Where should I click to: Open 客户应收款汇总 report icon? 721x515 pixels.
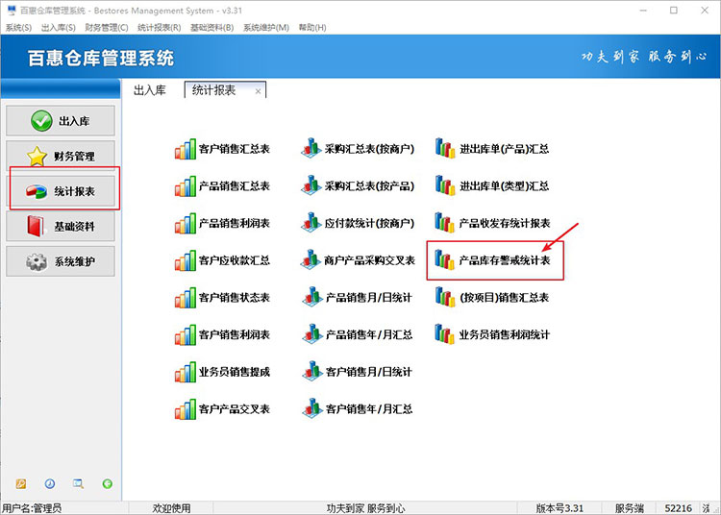(x=185, y=260)
